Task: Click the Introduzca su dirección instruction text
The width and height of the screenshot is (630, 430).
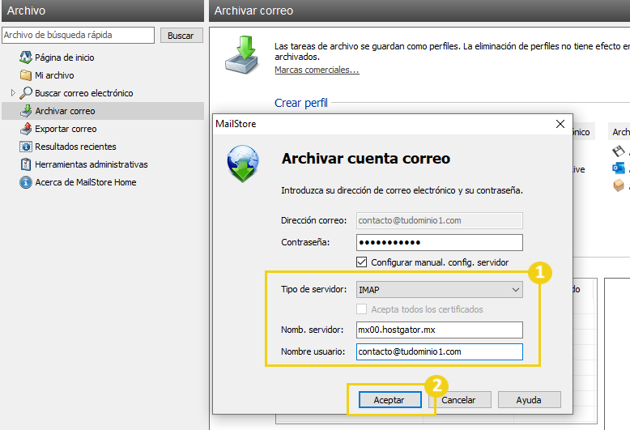Action: click(x=402, y=190)
